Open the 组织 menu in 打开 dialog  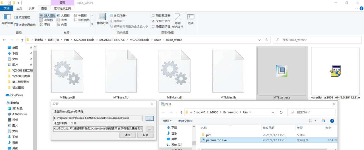(x=167, y=121)
